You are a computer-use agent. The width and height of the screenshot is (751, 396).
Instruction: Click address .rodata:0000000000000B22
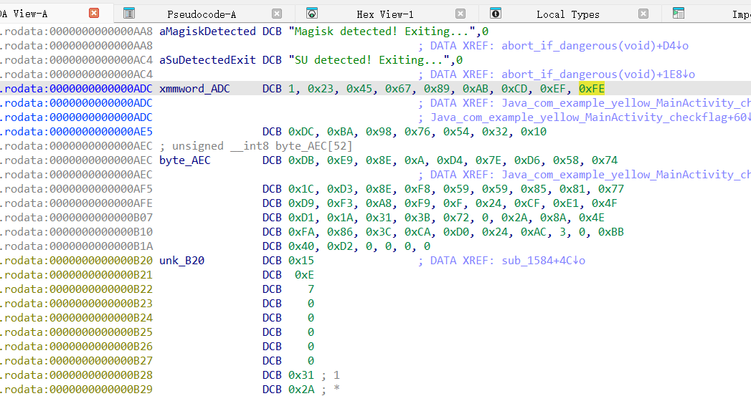click(76, 289)
